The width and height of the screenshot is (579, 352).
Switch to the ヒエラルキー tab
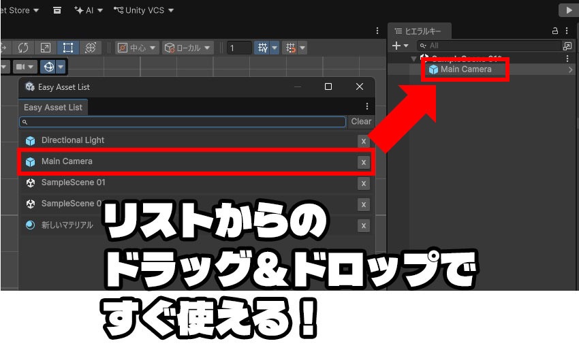(419, 31)
